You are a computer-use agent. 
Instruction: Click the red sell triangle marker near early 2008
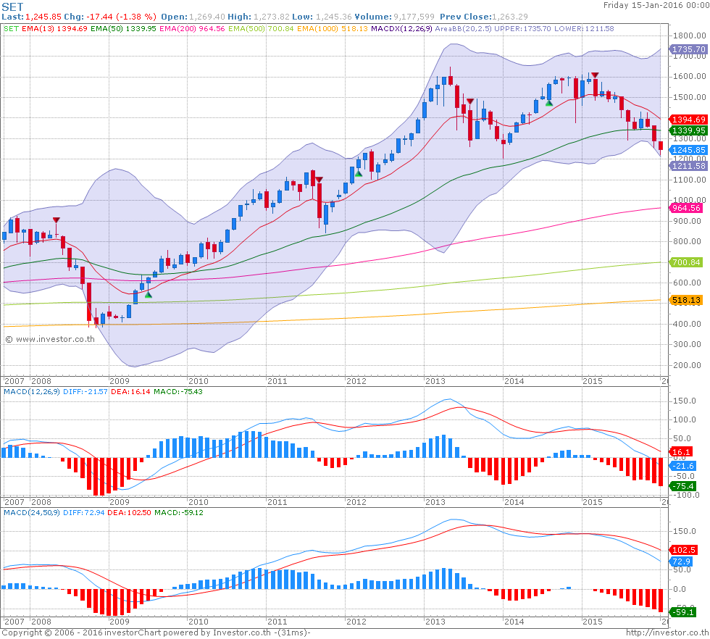57,220
